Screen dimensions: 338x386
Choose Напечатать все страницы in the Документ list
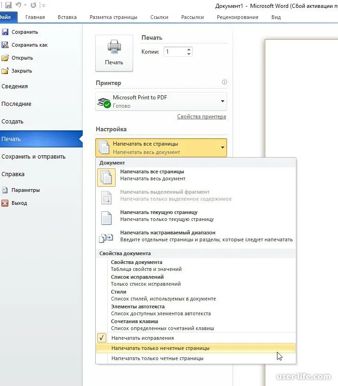196,177
